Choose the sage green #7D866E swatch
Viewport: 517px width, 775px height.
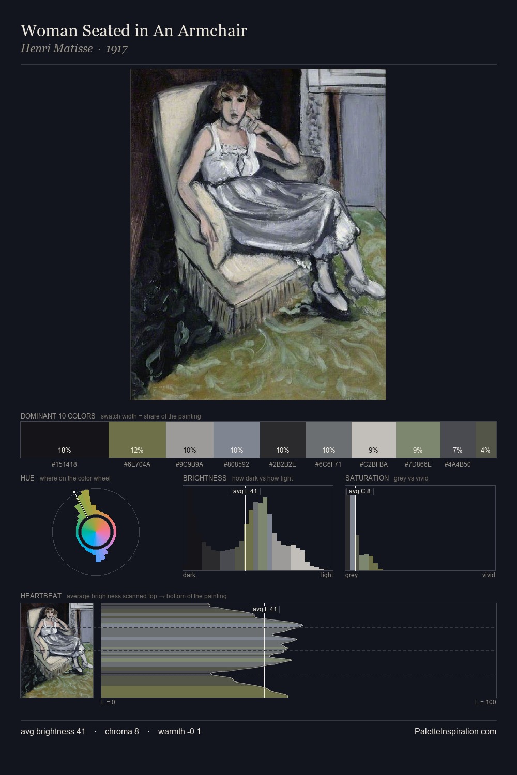[418, 440]
